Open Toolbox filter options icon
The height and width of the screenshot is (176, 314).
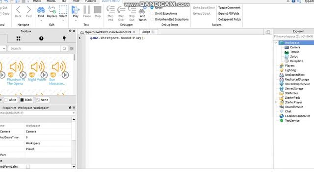72,48
